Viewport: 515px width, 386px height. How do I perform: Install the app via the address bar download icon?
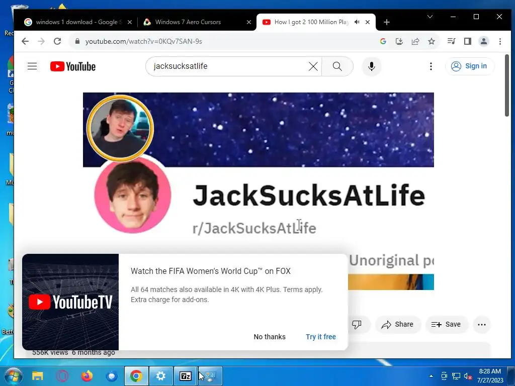[x=399, y=41]
